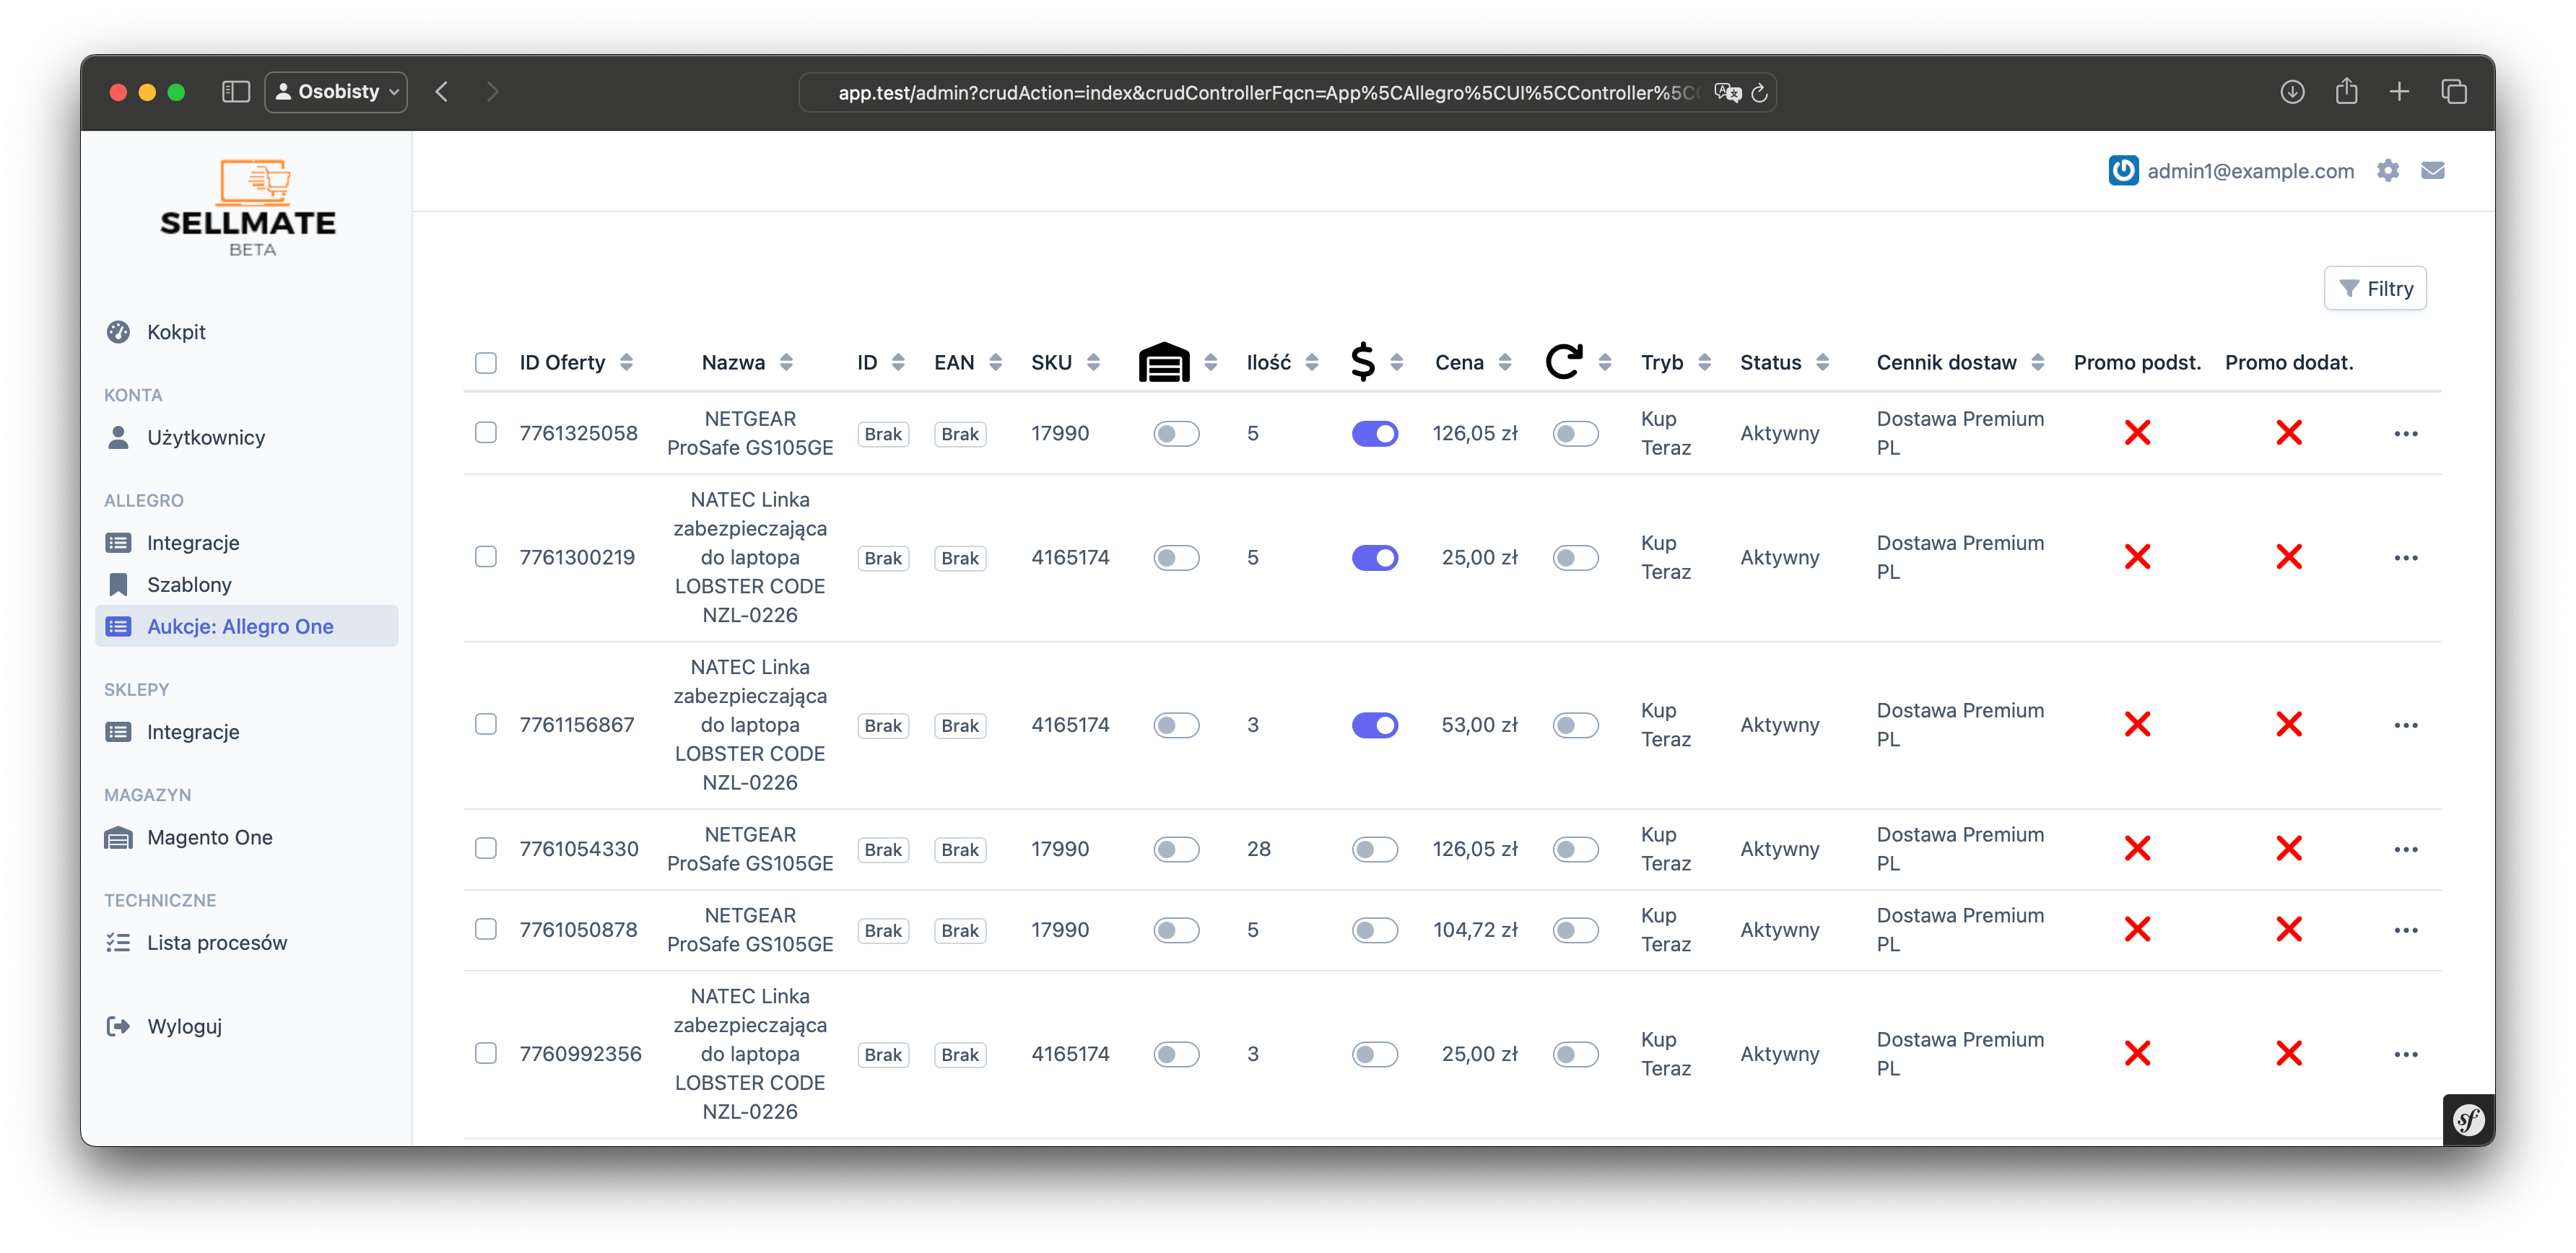2576x1253 pixels.
Task: Open Kokpit in the sidebar
Action: [x=176, y=332]
